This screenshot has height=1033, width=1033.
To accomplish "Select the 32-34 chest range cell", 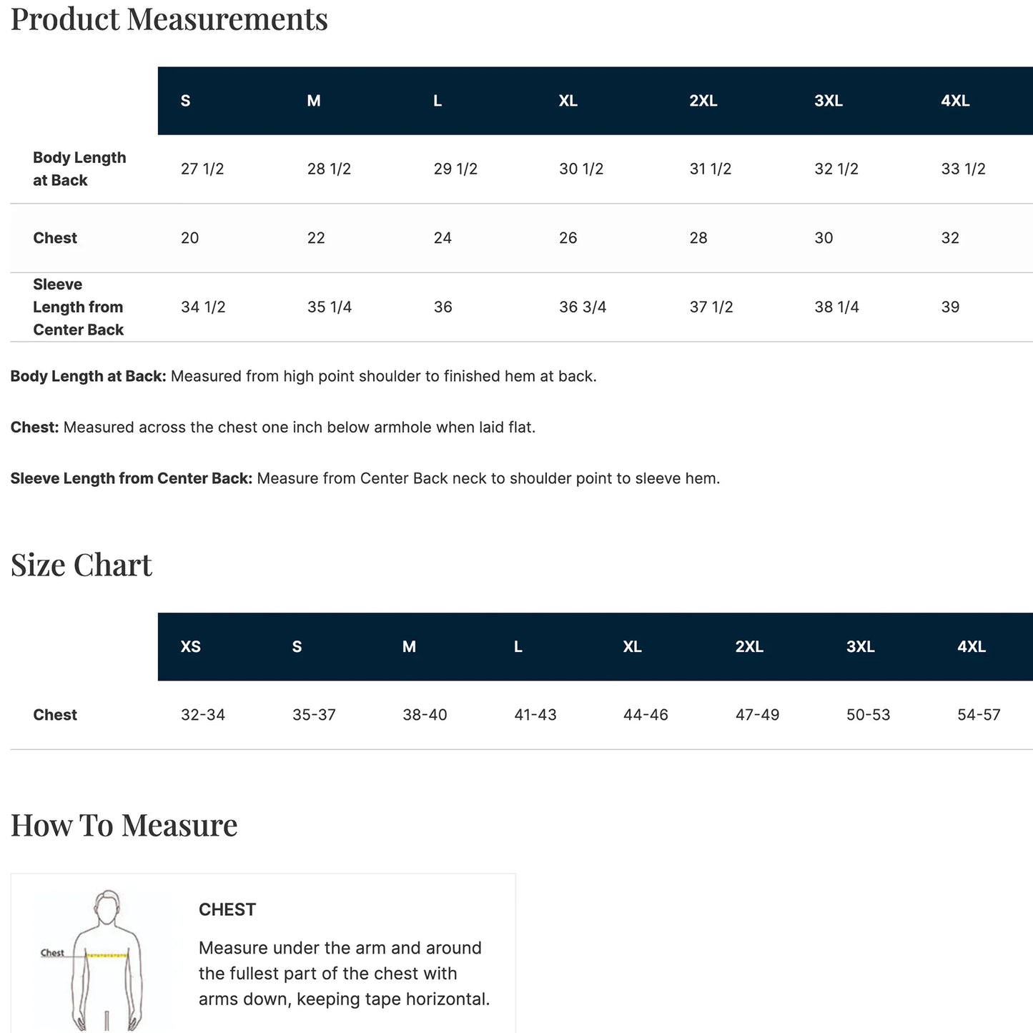I will coord(203,715).
